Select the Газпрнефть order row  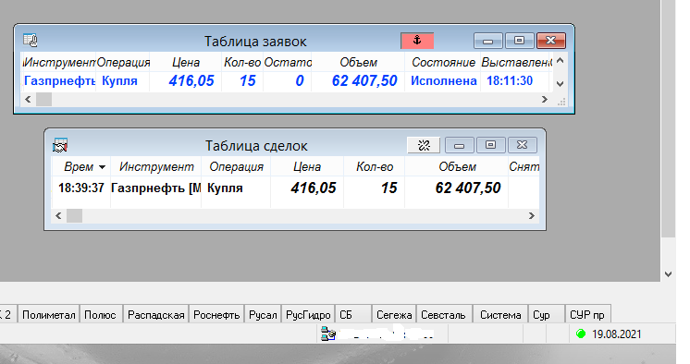point(285,81)
